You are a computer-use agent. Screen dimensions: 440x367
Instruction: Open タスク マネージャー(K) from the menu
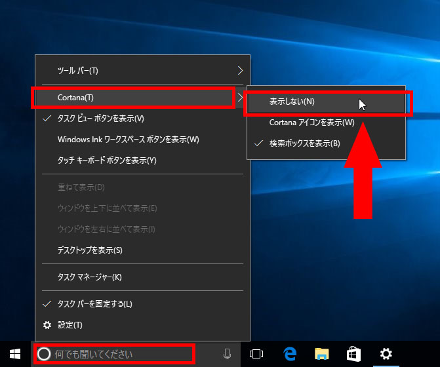pos(142,277)
